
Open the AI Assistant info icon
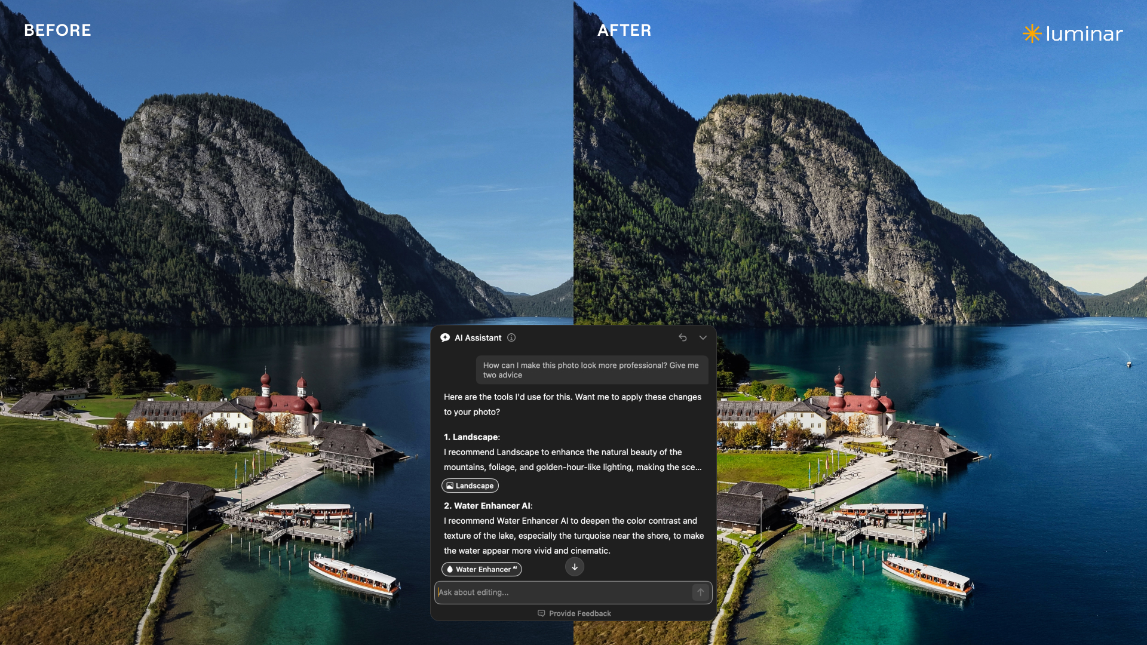click(x=511, y=338)
